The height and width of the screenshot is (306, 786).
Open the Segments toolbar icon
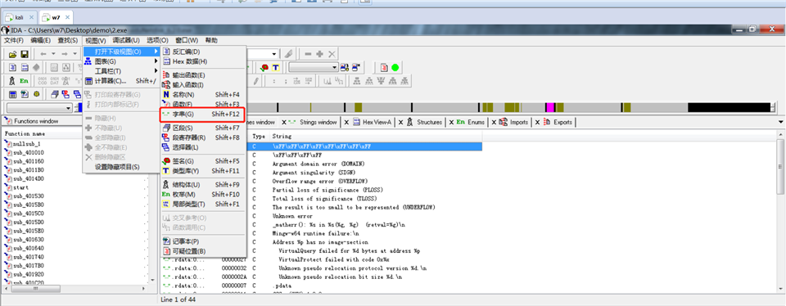(54, 94)
